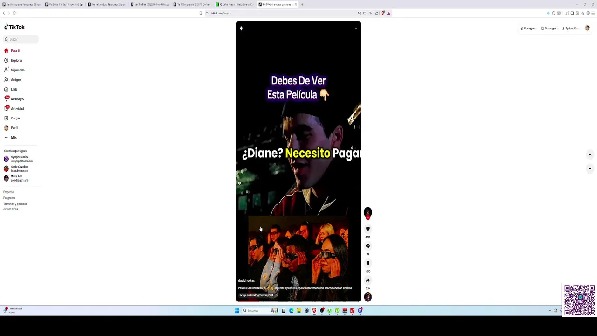Open the Amigos section
Screen dimensions: 597x336
click(13, 80)
